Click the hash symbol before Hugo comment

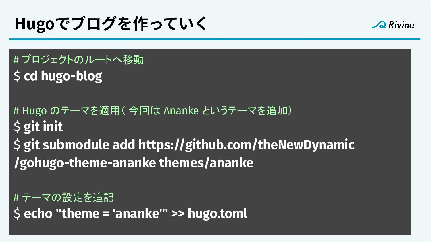click(x=16, y=111)
